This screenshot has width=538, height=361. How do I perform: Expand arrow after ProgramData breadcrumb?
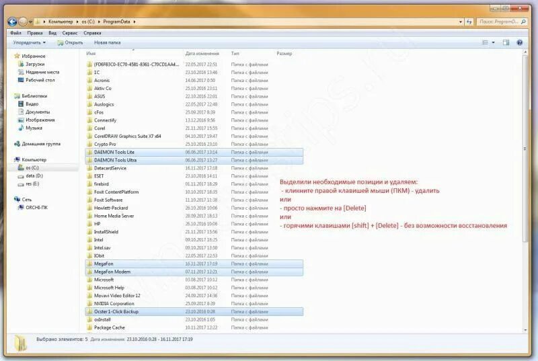[x=134, y=22]
